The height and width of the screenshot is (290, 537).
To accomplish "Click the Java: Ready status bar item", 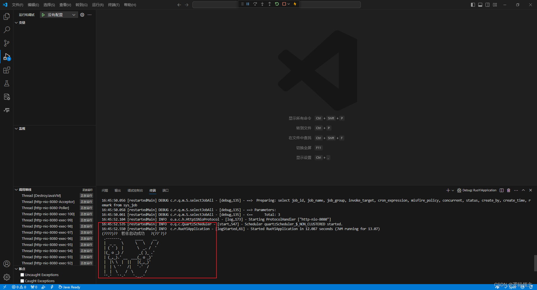I will 69,287.
